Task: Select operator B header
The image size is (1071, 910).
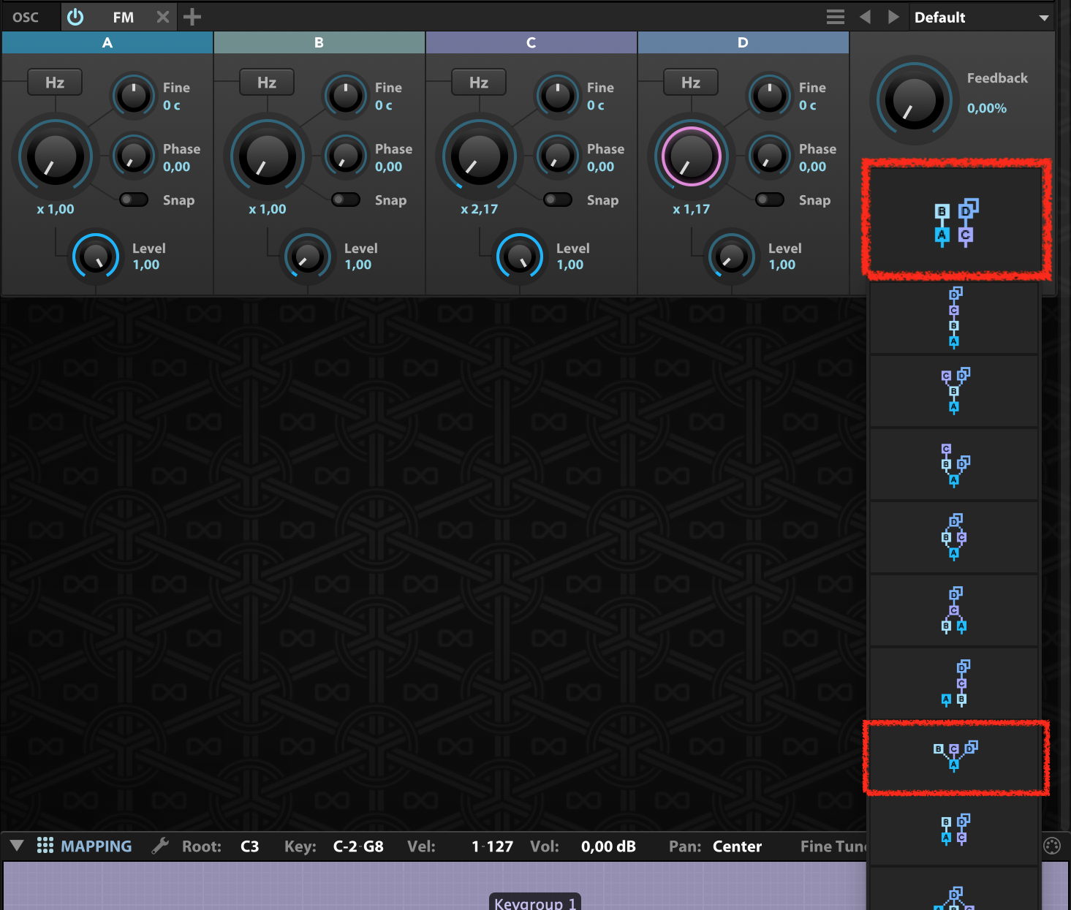Action: click(x=319, y=42)
